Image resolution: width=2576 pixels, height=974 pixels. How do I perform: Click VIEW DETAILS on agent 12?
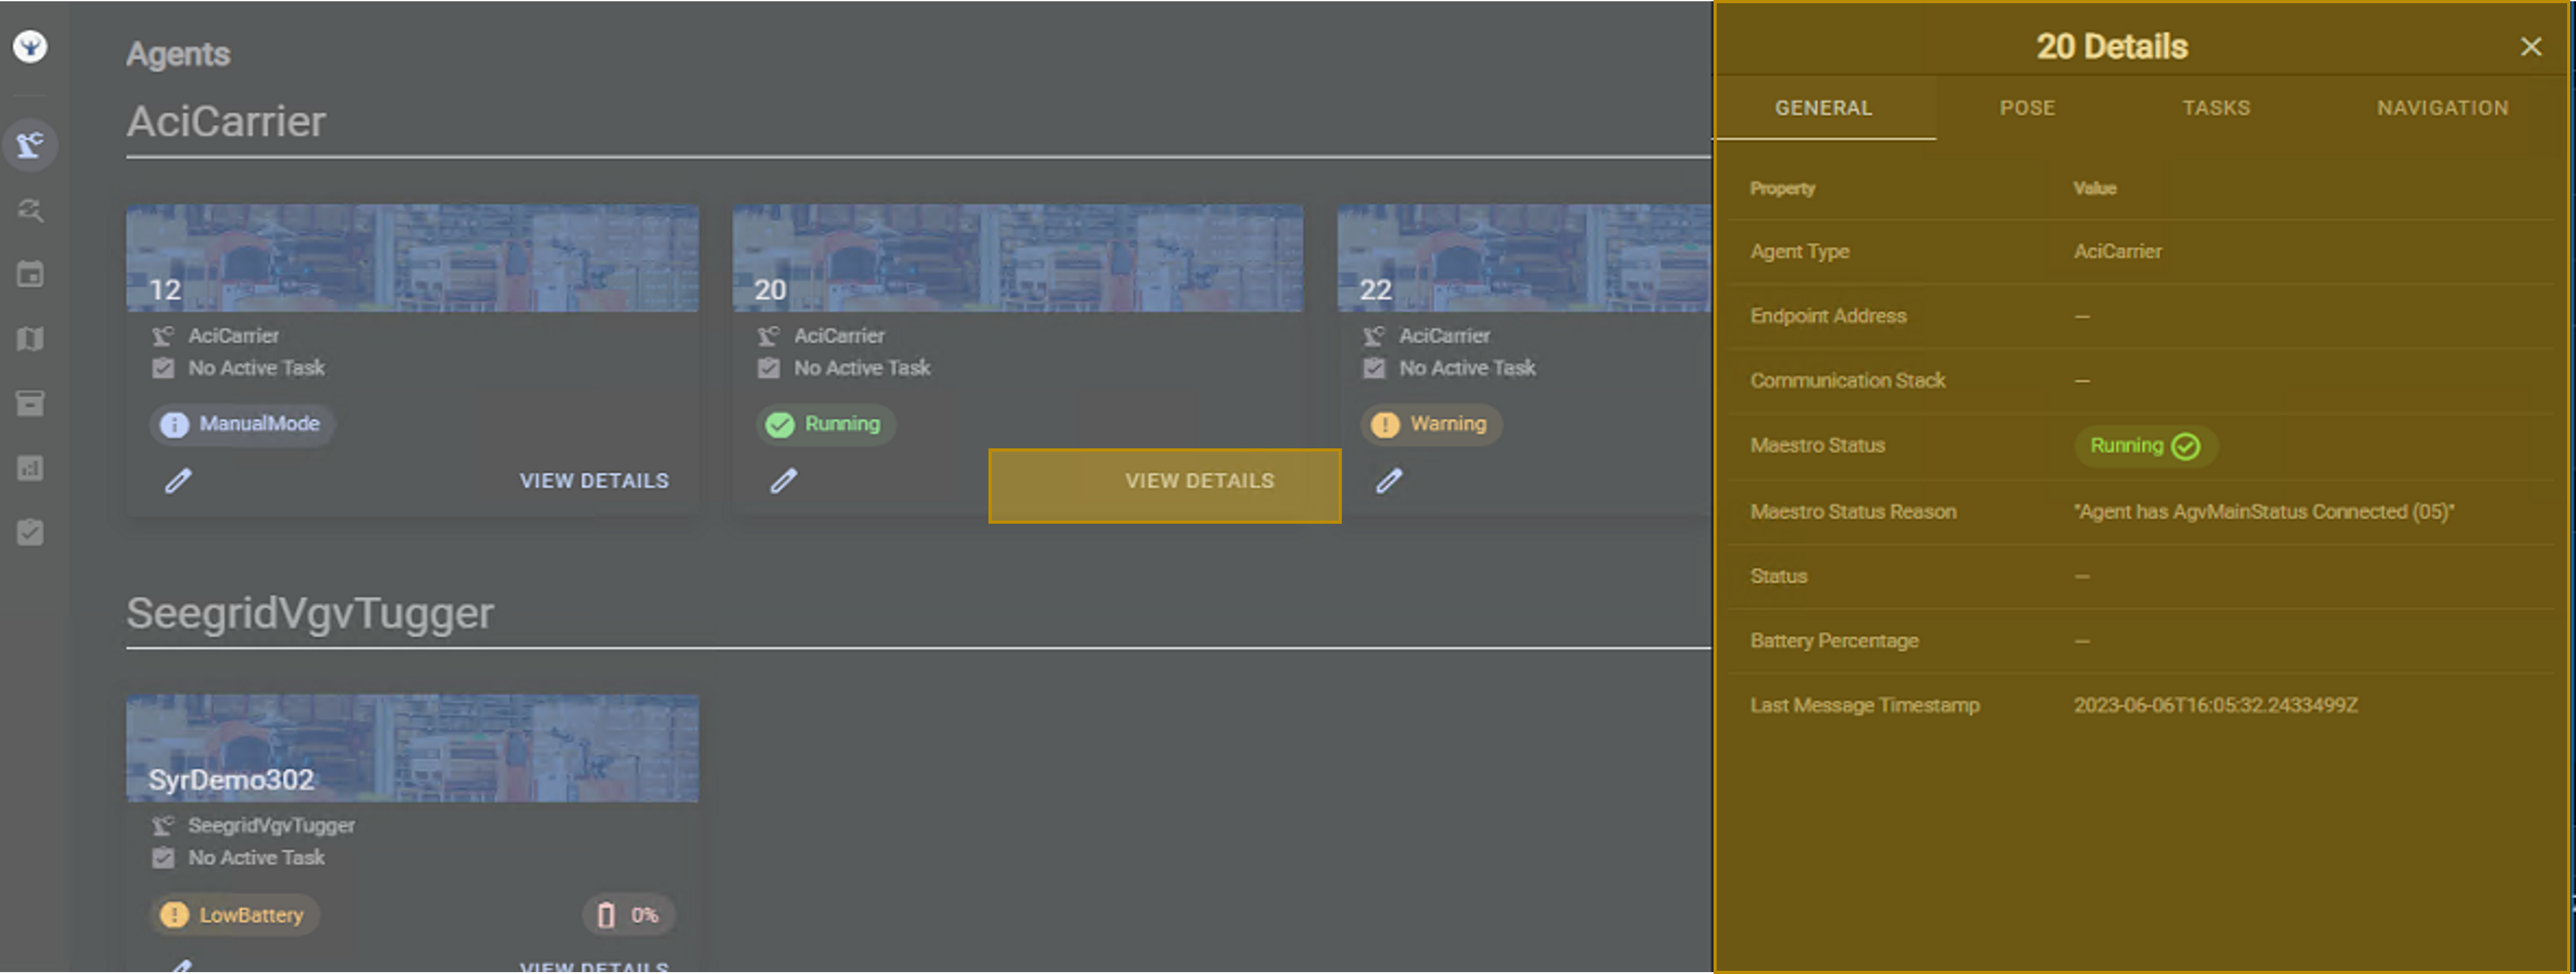pos(594,481)
